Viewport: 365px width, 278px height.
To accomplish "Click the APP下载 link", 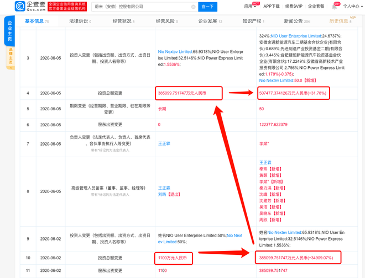I will 271,6.
